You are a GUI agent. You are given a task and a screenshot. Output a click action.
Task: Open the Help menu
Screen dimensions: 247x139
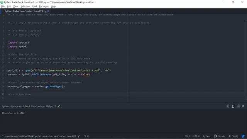coord(53,6)
